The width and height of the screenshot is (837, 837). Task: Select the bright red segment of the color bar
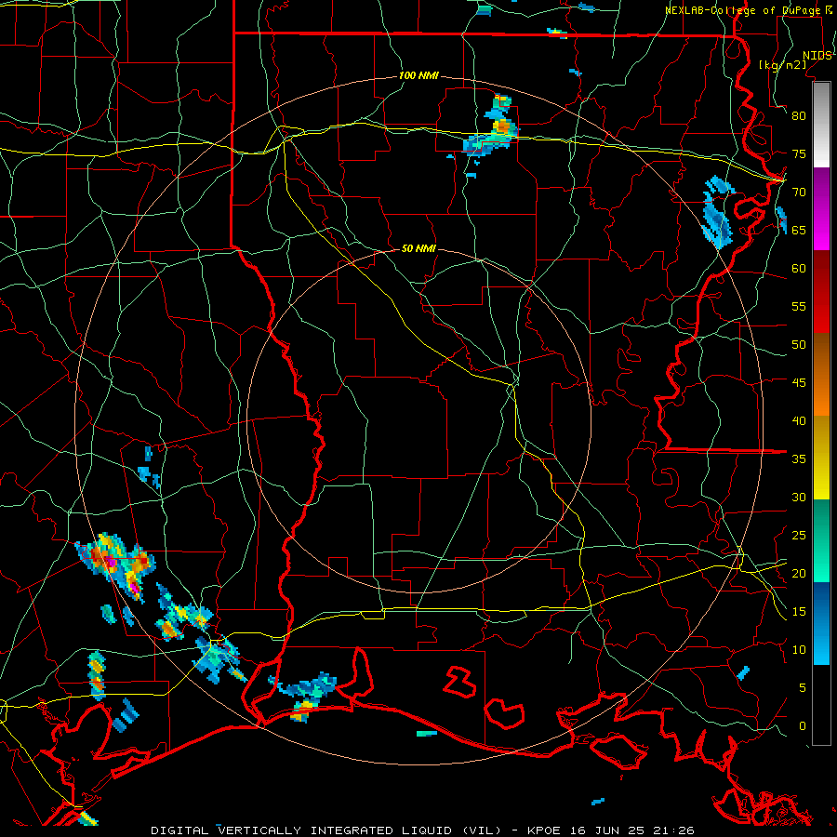pyautogui.click(x=821, y=312)
